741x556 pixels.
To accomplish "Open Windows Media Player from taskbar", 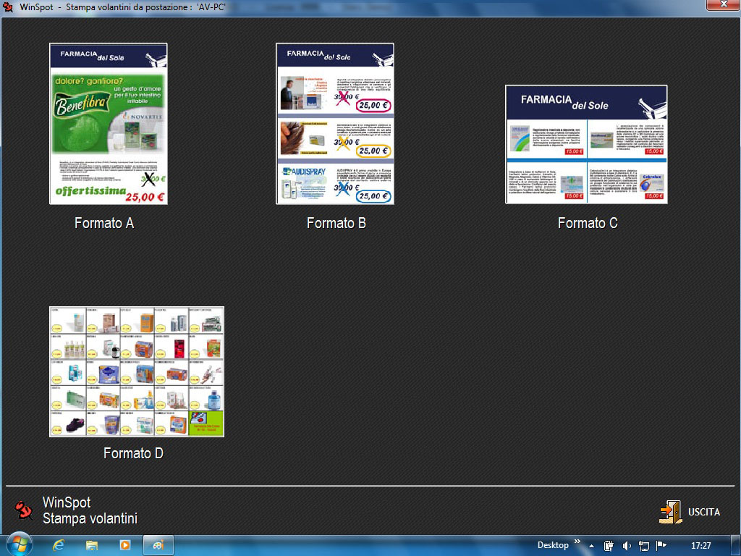I will [124, 544].
